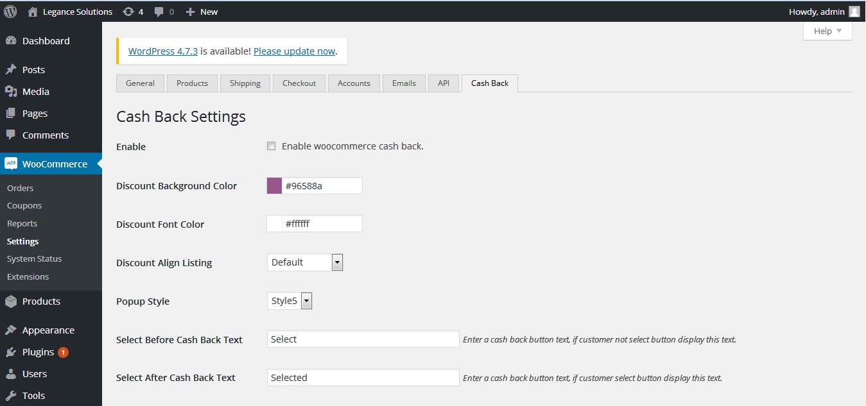The image size is (866, 406).
Task: Click the Discount Background Color purple swatch
Action: (x=274, y=186)
